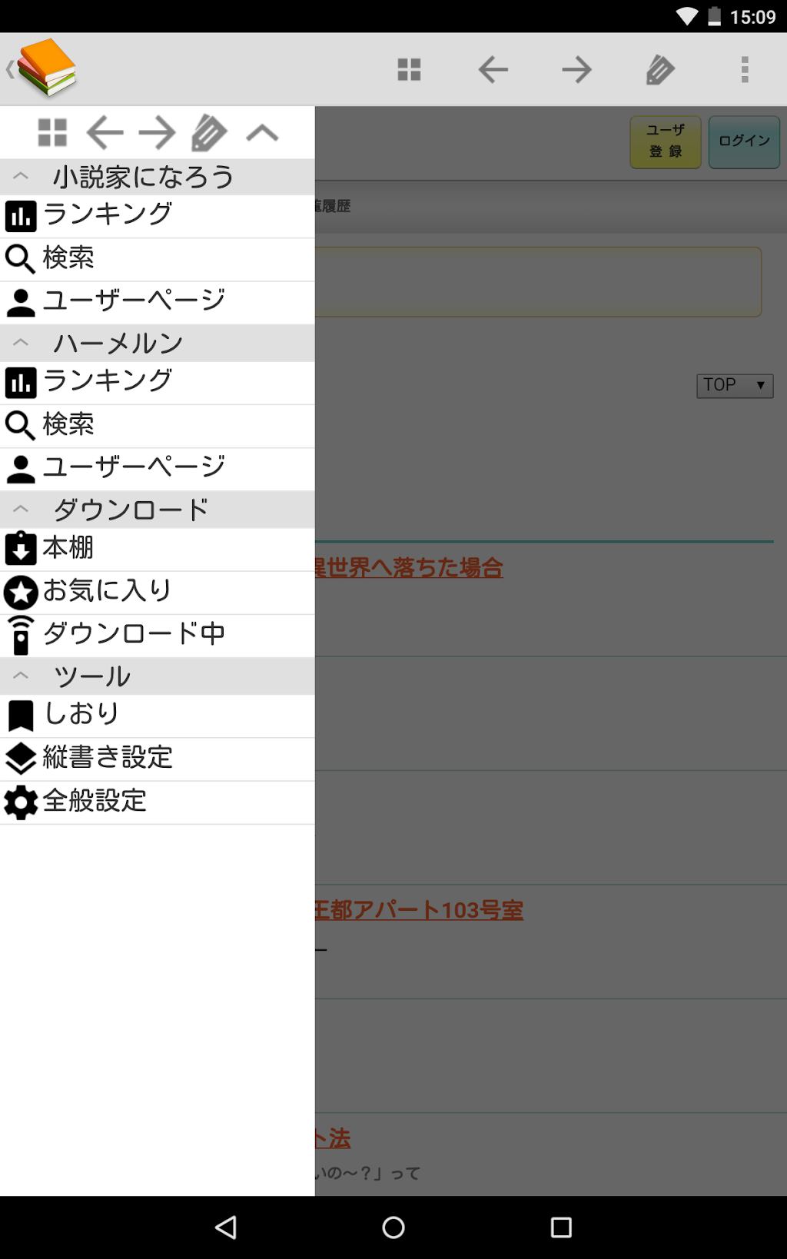Tap the drawer's grid icon
The width and height of the screenshot is (787, 1259).
(52, 133)
